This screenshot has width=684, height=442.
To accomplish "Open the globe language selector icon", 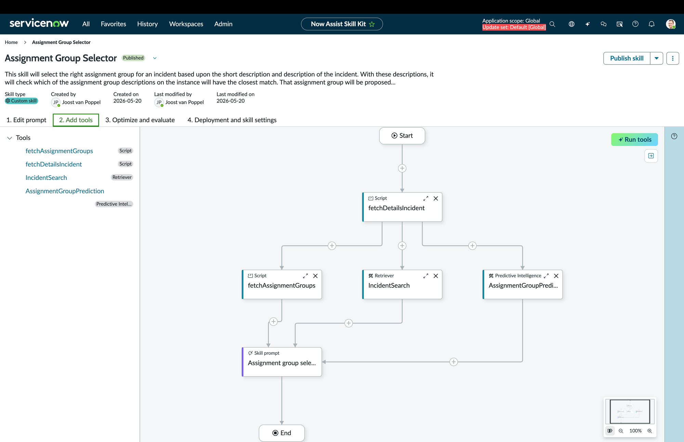I will tap(571, 24).
